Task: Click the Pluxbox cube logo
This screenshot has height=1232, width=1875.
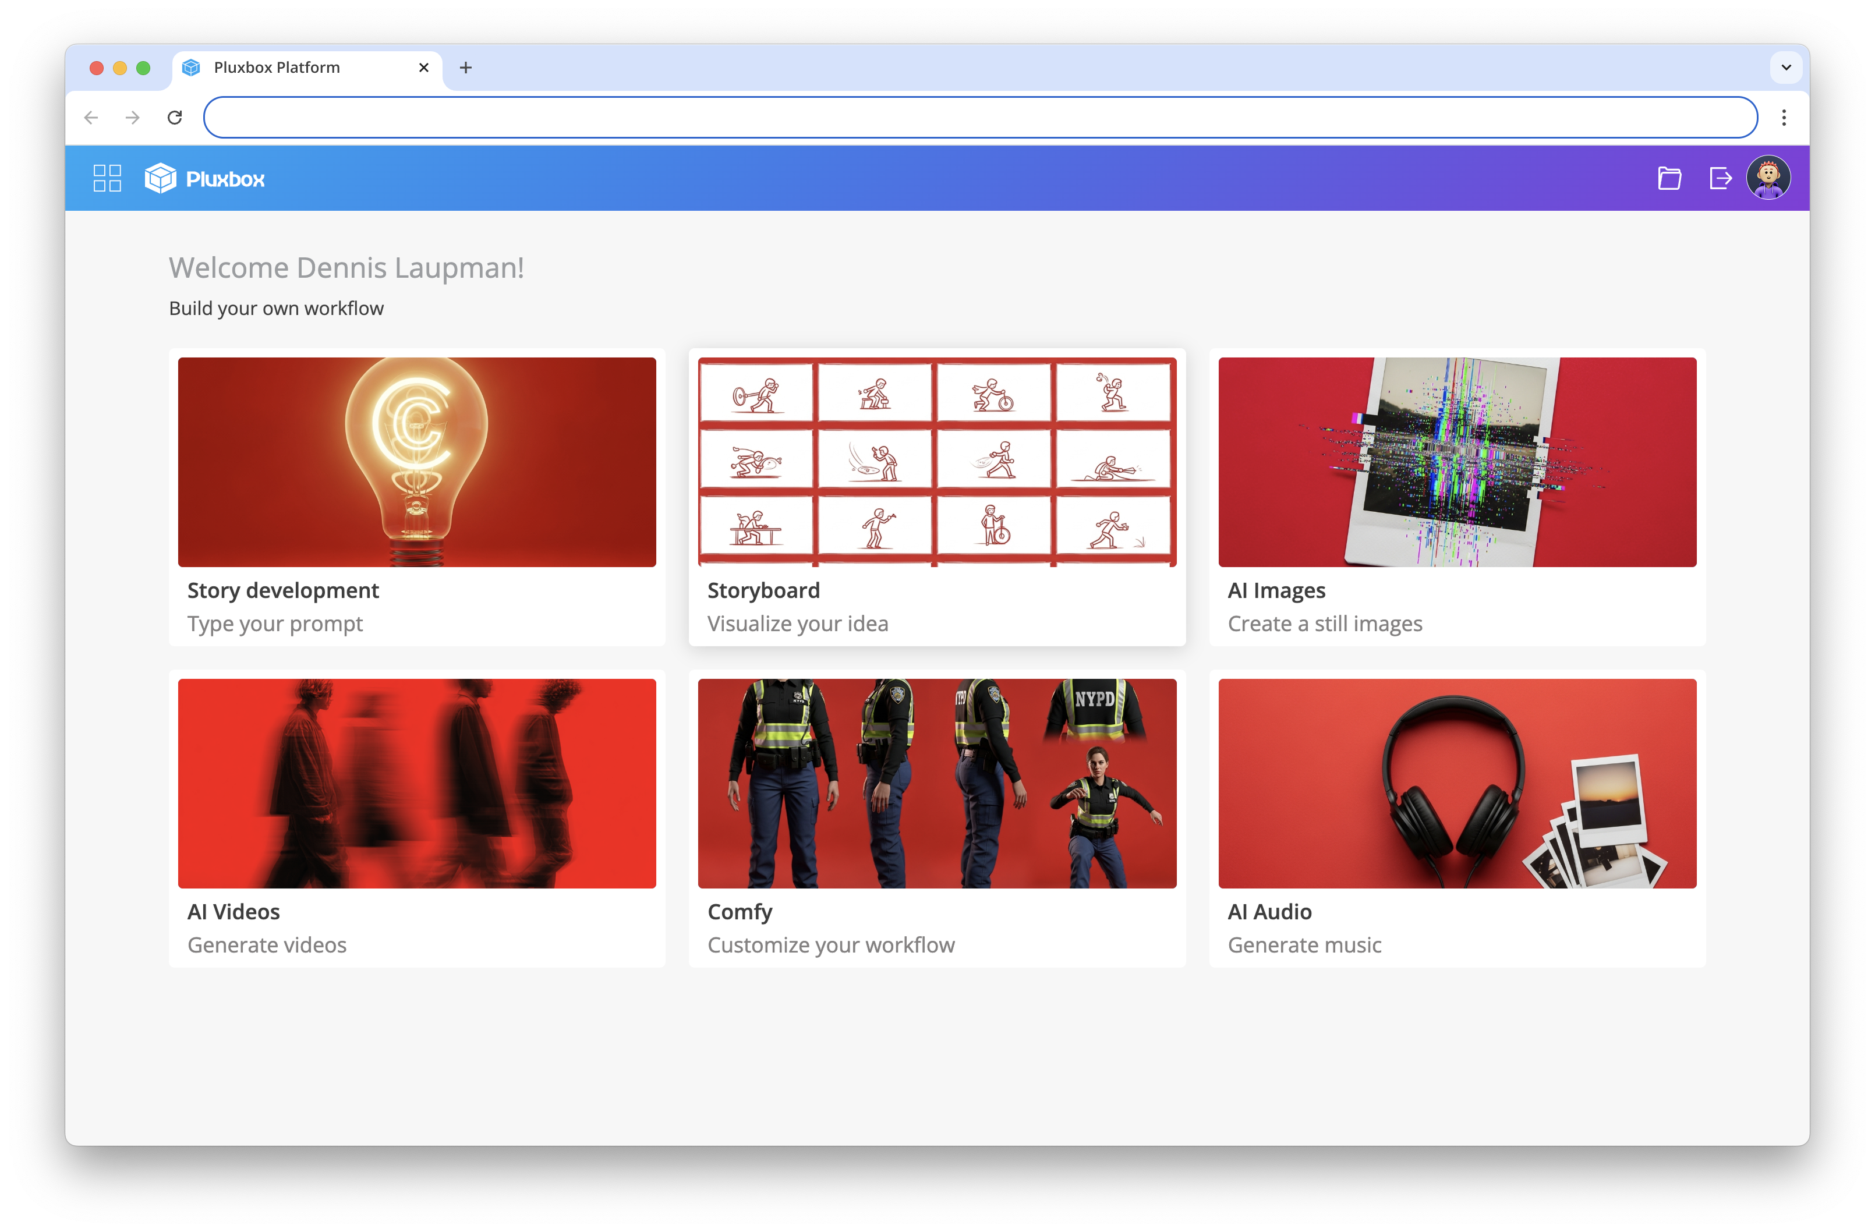Action: tap(161, 177)
